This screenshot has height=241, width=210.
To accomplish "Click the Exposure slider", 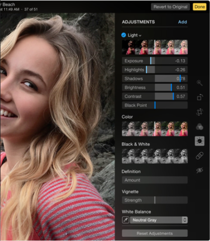I will pyautogui.click(x=155, y=61).
